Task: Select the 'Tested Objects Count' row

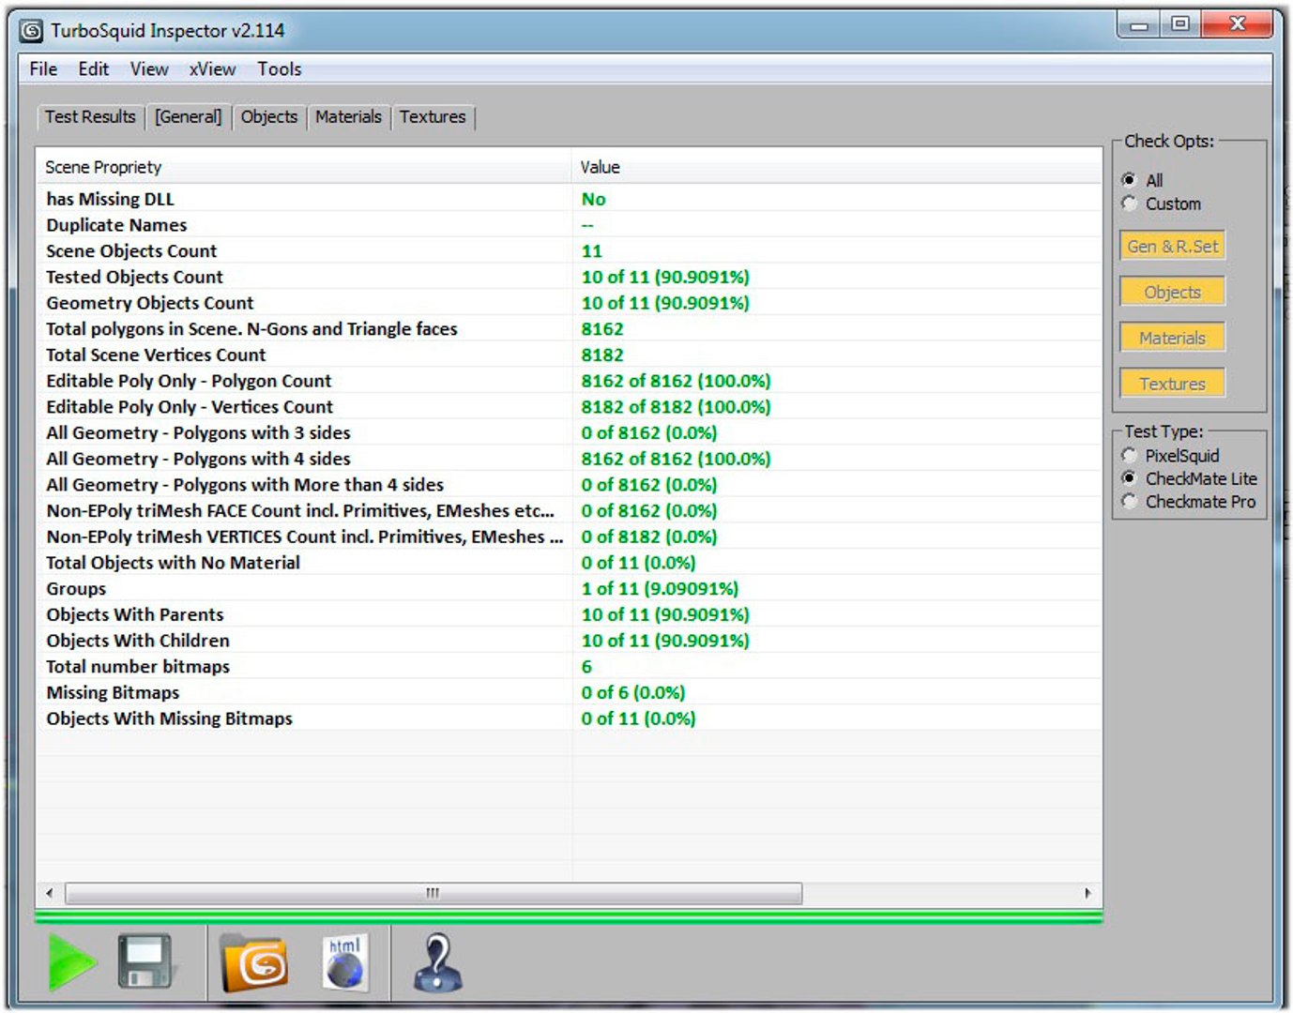Action: [569, 277]
